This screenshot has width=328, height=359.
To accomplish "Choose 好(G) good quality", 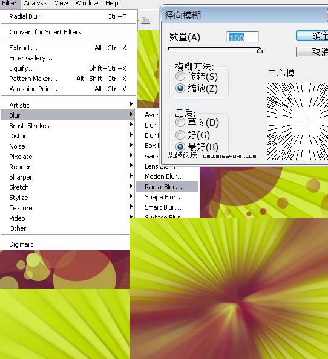I will pos(180,135).
